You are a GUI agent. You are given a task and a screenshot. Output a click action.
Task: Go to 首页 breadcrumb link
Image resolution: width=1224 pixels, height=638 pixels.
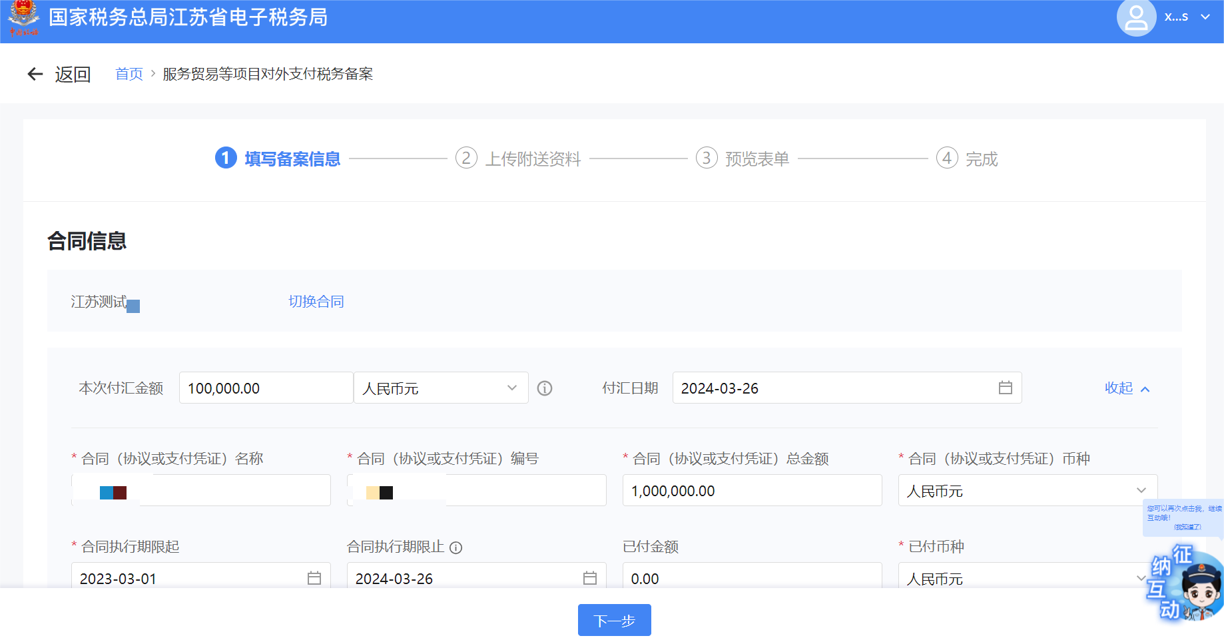point(129,74)
